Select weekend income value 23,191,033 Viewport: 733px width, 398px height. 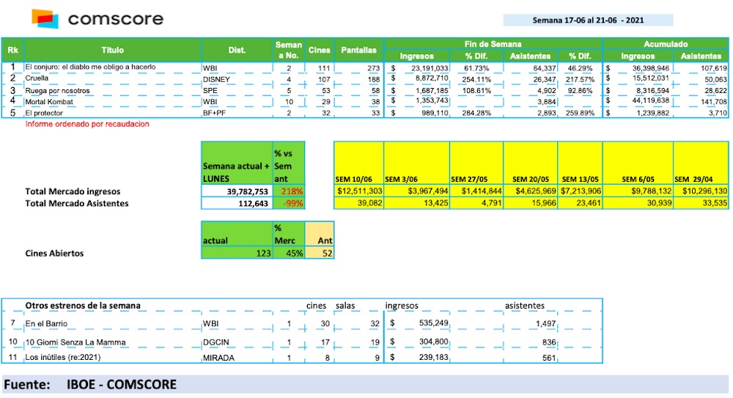tap(430, 68)
